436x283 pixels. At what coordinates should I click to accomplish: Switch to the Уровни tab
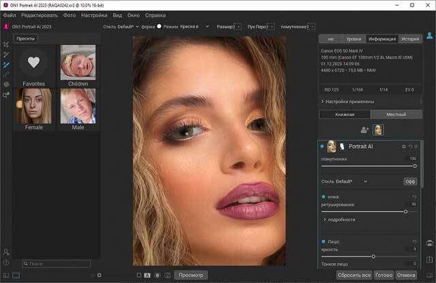coord(354,39)
